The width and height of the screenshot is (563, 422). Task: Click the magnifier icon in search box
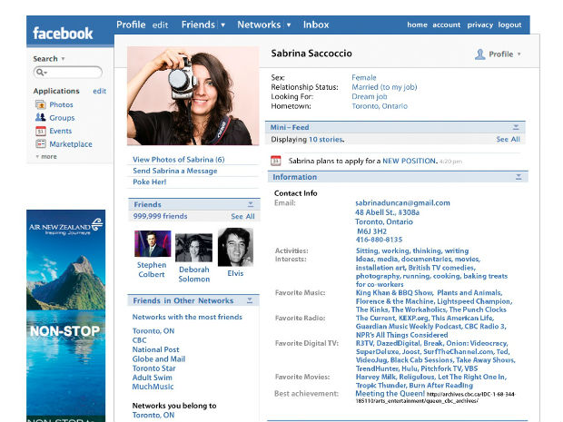[40, 73]
